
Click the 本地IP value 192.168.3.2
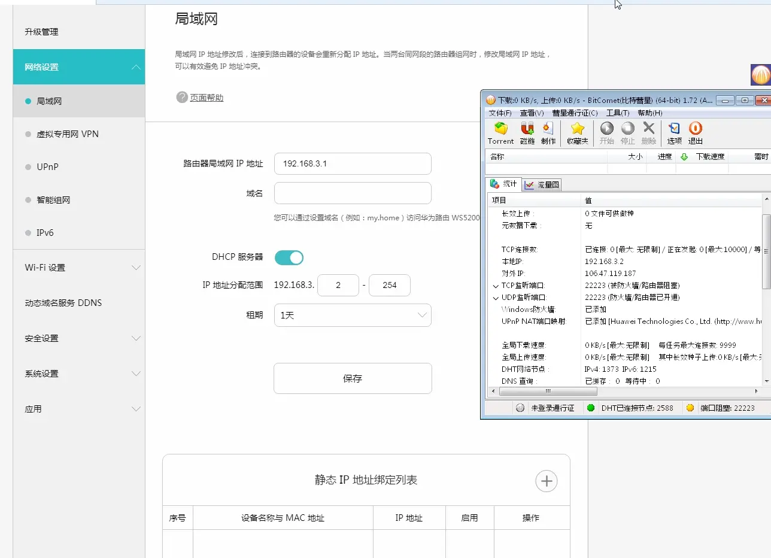click(604, 262)
